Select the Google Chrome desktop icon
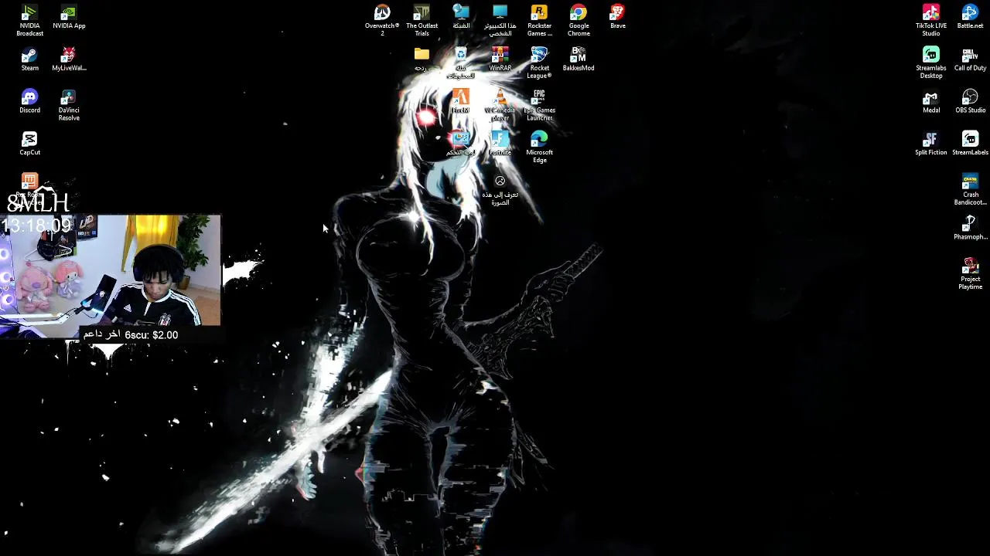The image size is (990, 556). [x=579, y=21]
